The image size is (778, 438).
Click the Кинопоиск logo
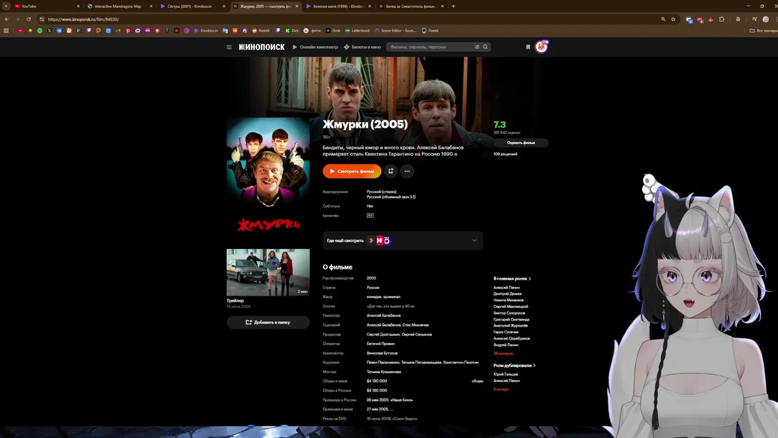pyautogui.click(x=261, y=47)
